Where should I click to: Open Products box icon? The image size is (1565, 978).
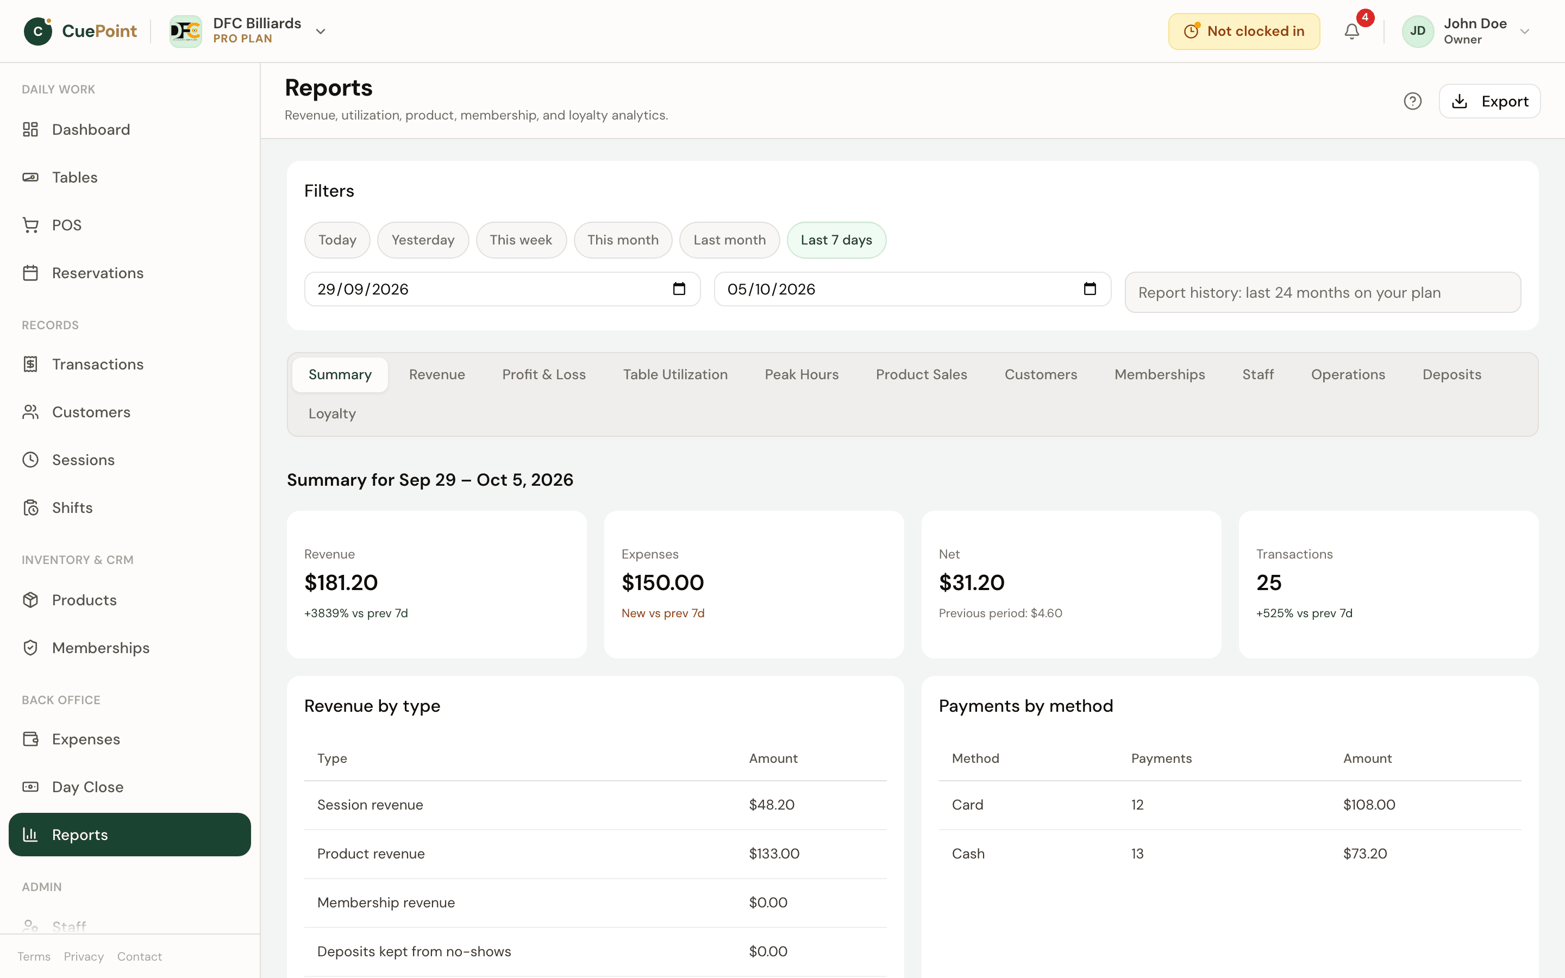coord(30,600)
